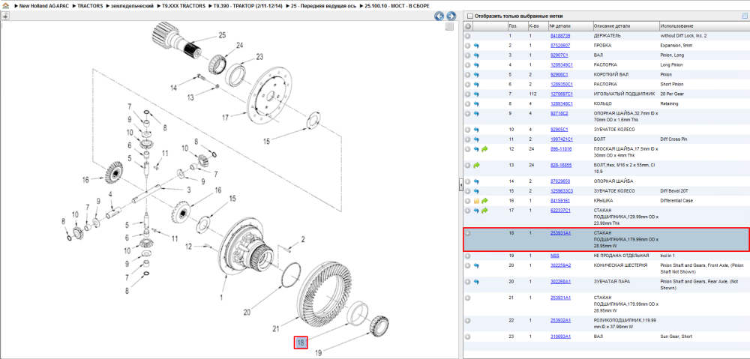Click 'НЕ ПРОДАНА ОТДЕЛЬНАЯ' description cell
Image resolution: width=750 pixels, height=359 pixels.
tap(620, 256)
